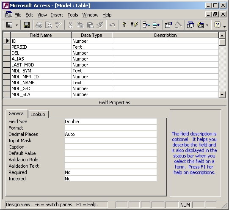Click the Format property box

110,128
